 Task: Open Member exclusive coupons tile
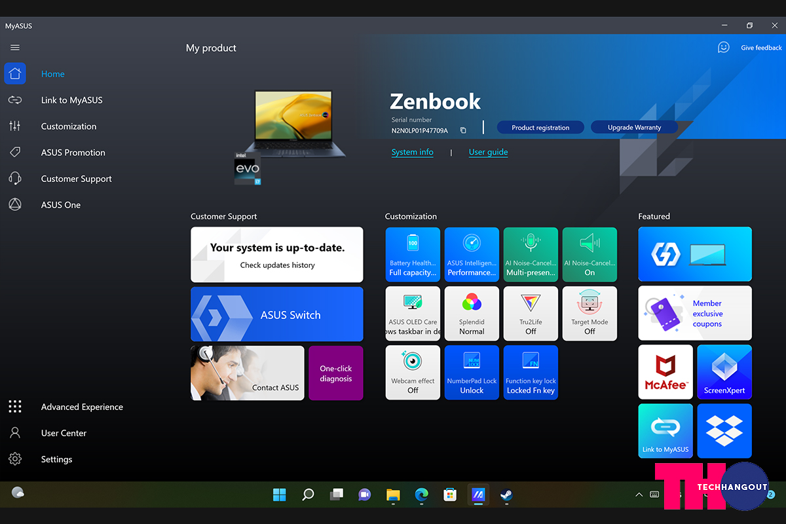(x=695, y=313)
